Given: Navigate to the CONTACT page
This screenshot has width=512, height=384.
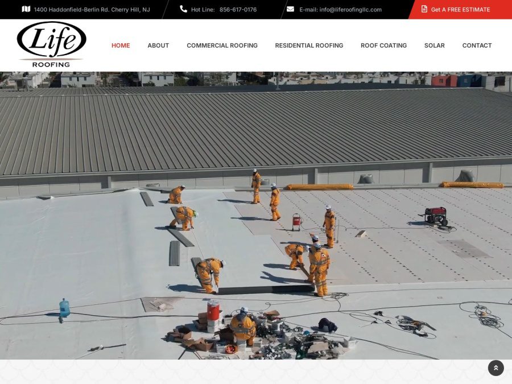Looking at the screenshot, I should (x=477, y=46).
